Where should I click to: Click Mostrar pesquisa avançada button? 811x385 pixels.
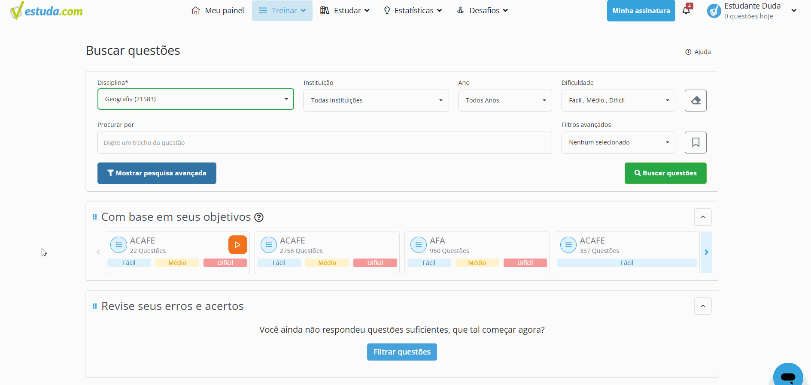(157, 173)
